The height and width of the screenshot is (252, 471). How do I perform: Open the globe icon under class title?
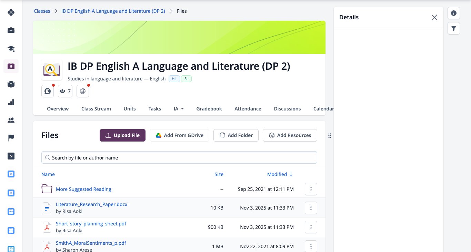[82, 91]
